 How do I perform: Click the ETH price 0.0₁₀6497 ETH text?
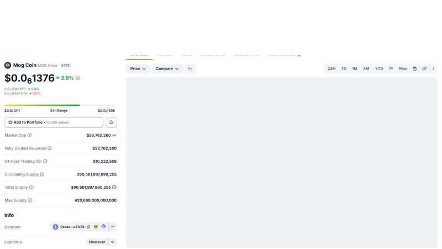[16, 94]
